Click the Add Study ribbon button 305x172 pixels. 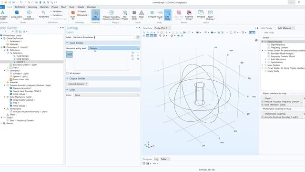(167, 15)
